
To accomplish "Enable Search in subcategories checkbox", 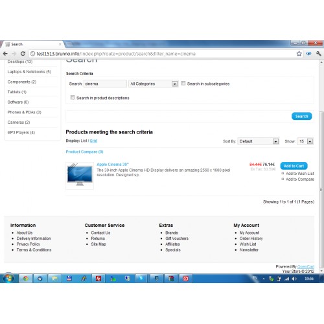I will coord(183,84).
